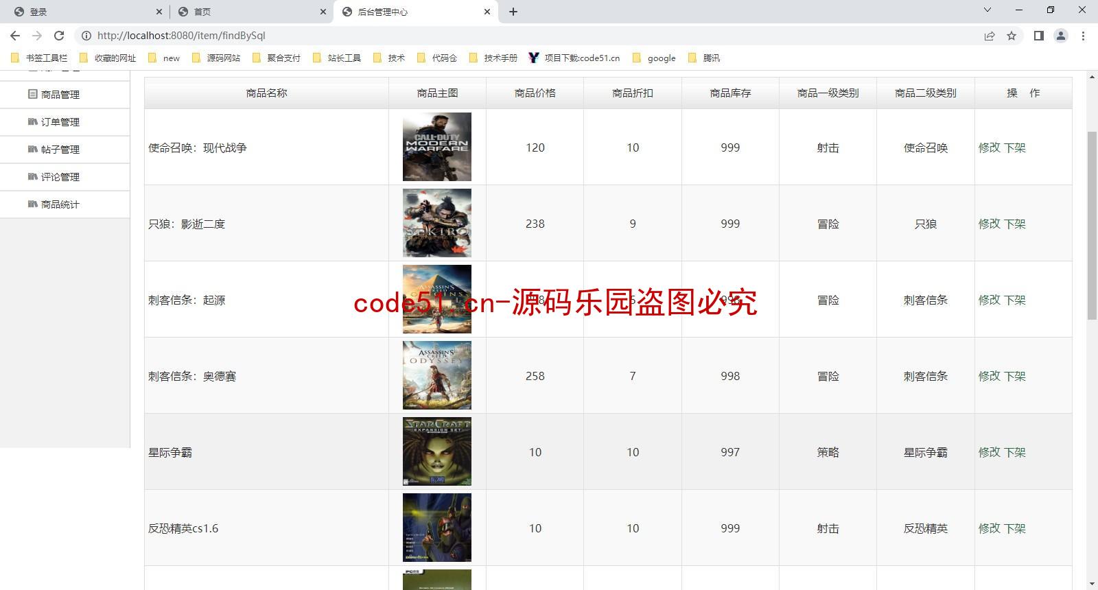Select the 后台管理中心 tab

coord(416,12)
